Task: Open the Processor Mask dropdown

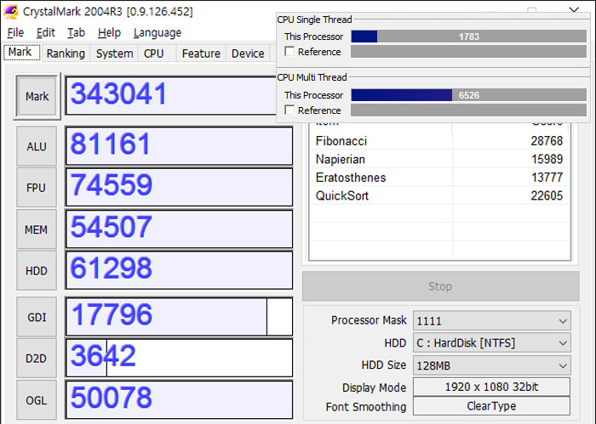Action: [492, 321]
